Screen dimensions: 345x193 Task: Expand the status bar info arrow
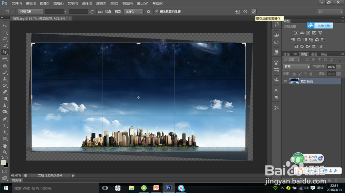tap(73, 175)
